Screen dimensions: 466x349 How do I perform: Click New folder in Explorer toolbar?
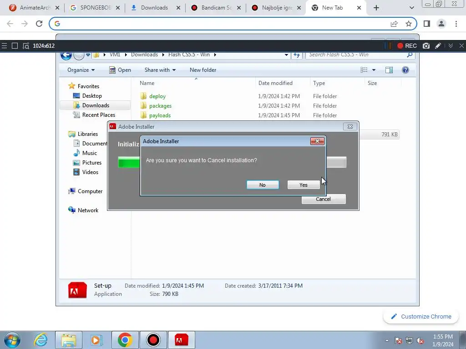[203, 70]
